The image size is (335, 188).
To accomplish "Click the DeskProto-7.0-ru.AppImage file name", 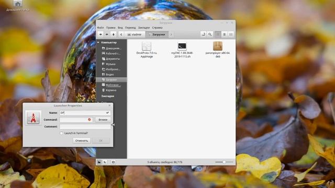I will point(147,54).
